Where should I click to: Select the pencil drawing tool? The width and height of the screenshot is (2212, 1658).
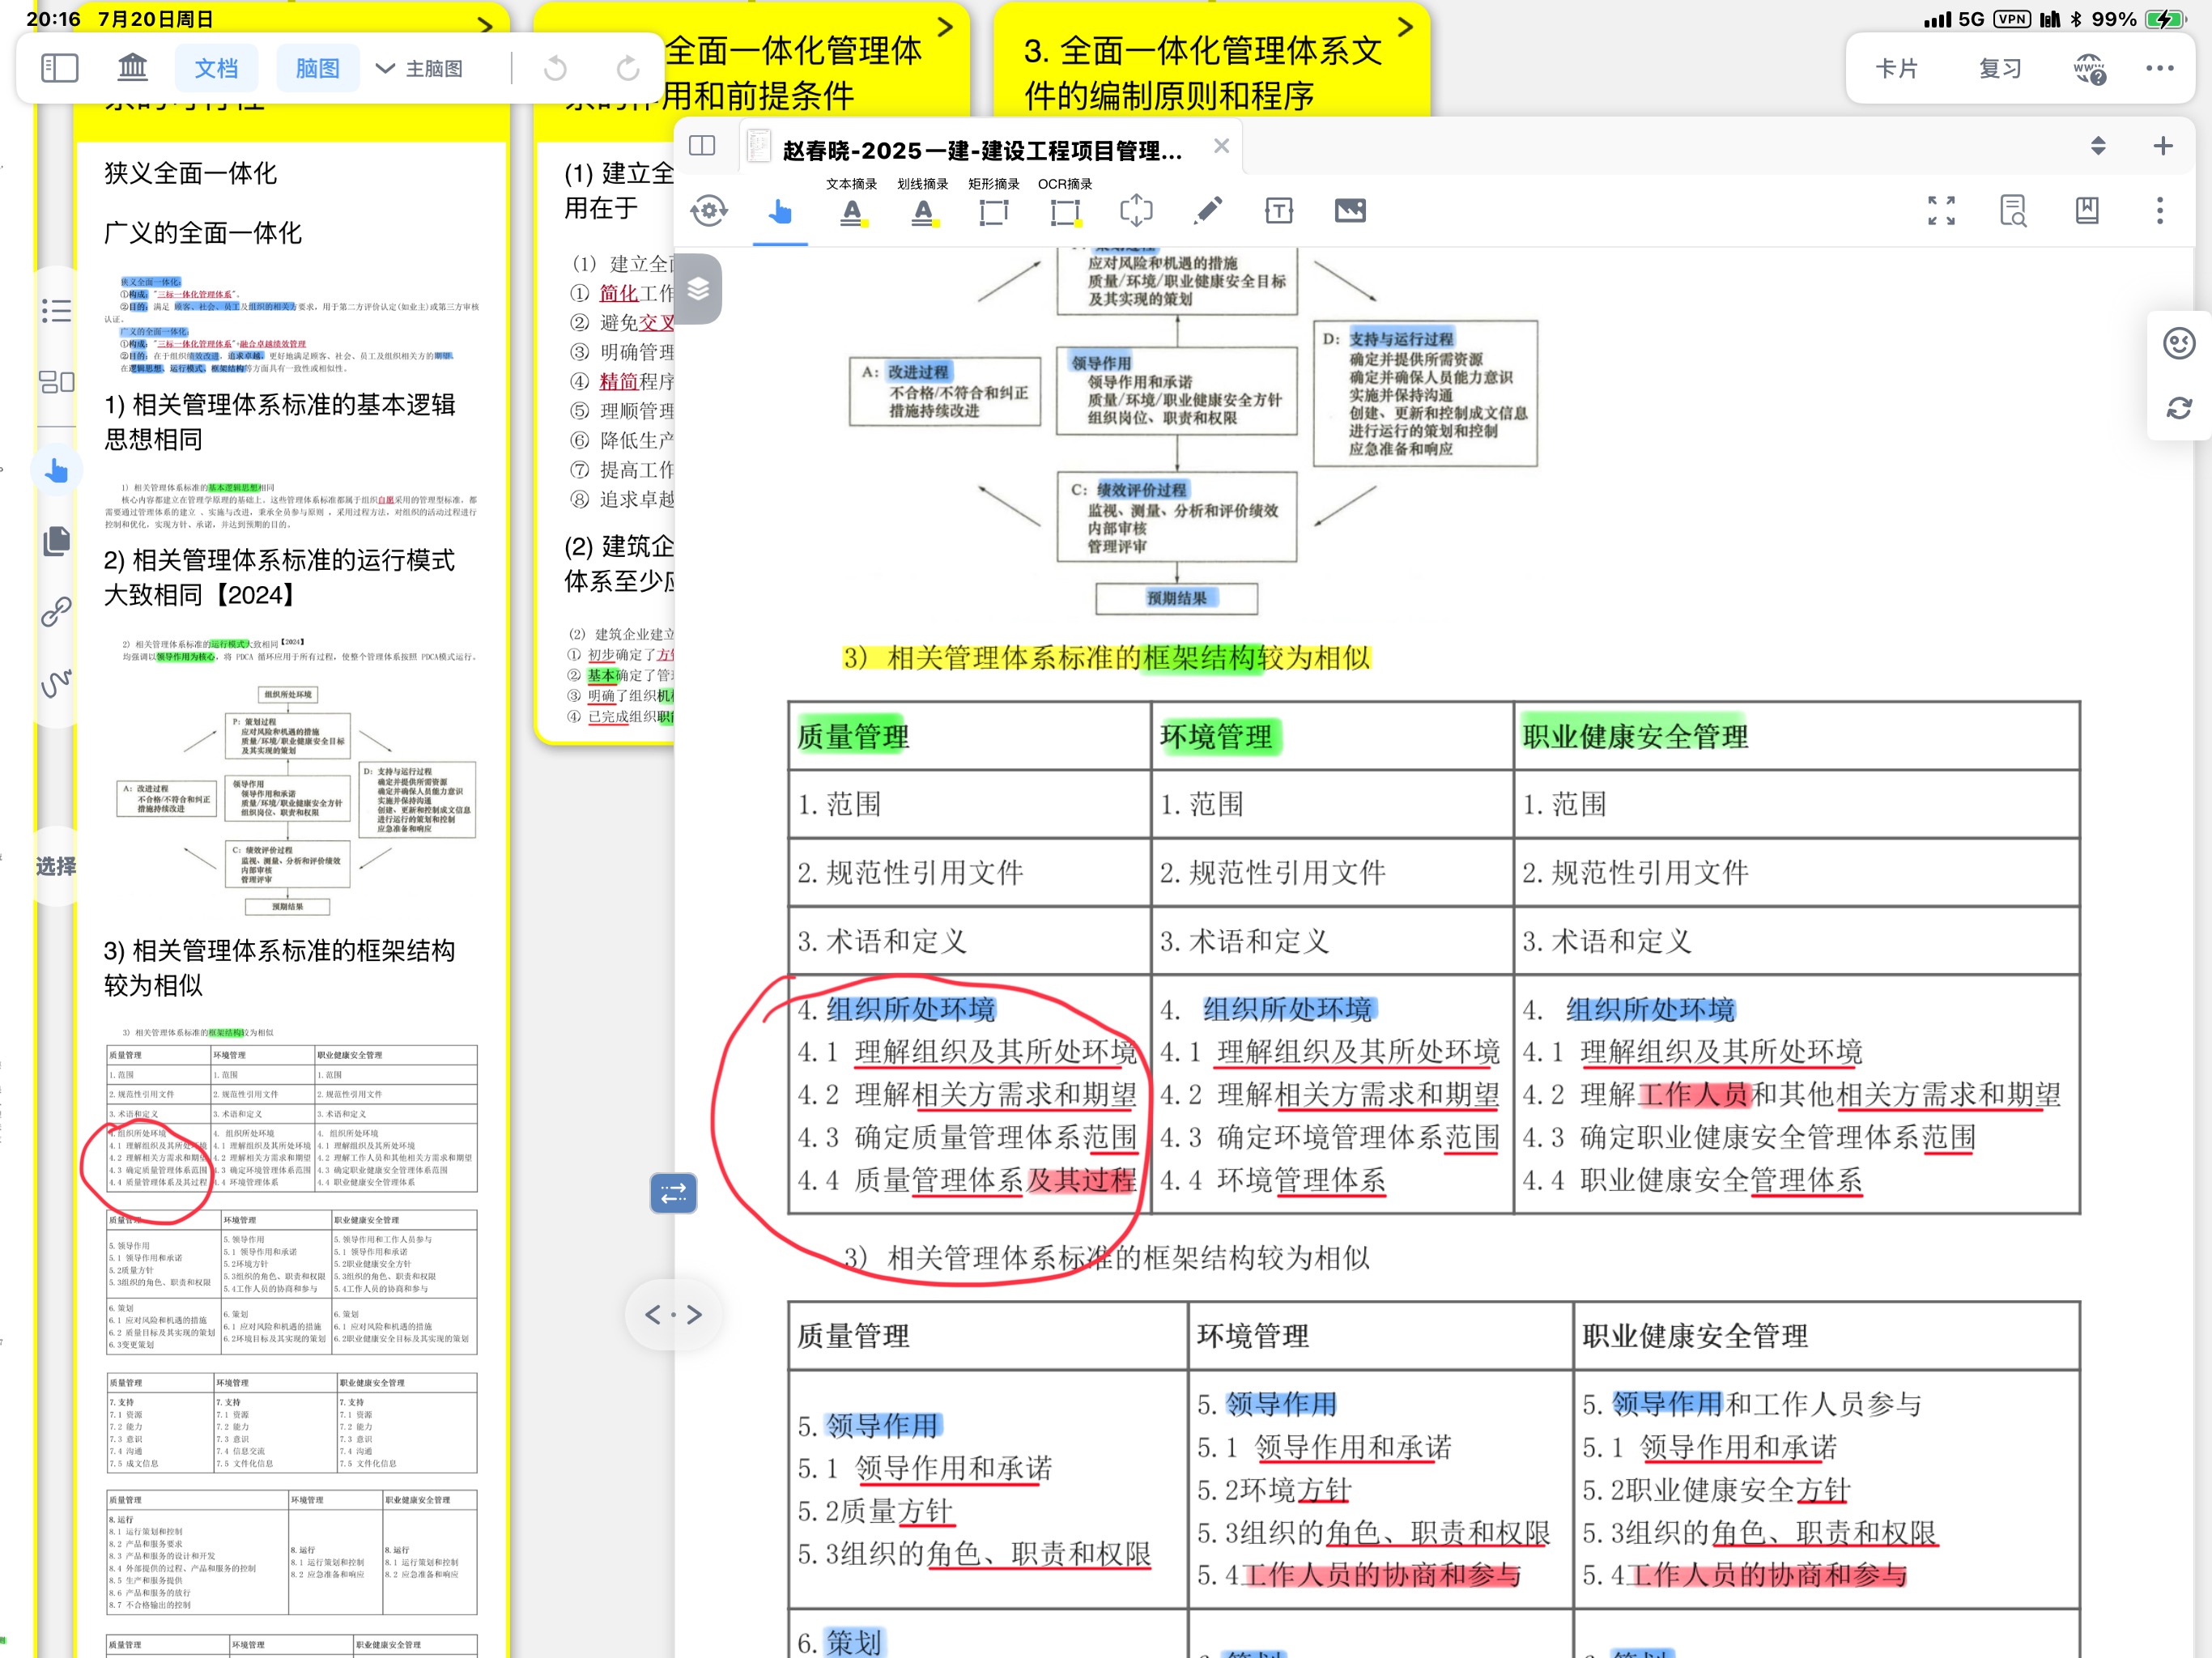1208,210
